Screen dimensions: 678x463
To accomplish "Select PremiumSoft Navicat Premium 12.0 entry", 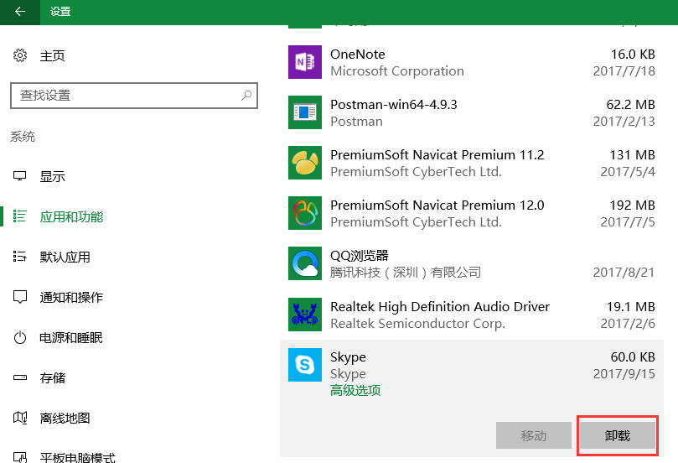I will 437,205.
